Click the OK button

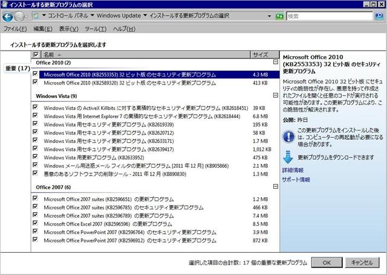coord(327,263)
